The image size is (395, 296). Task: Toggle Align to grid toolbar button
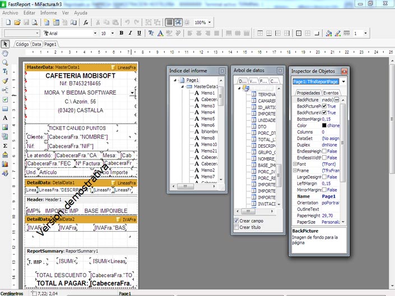click(178, 22)
